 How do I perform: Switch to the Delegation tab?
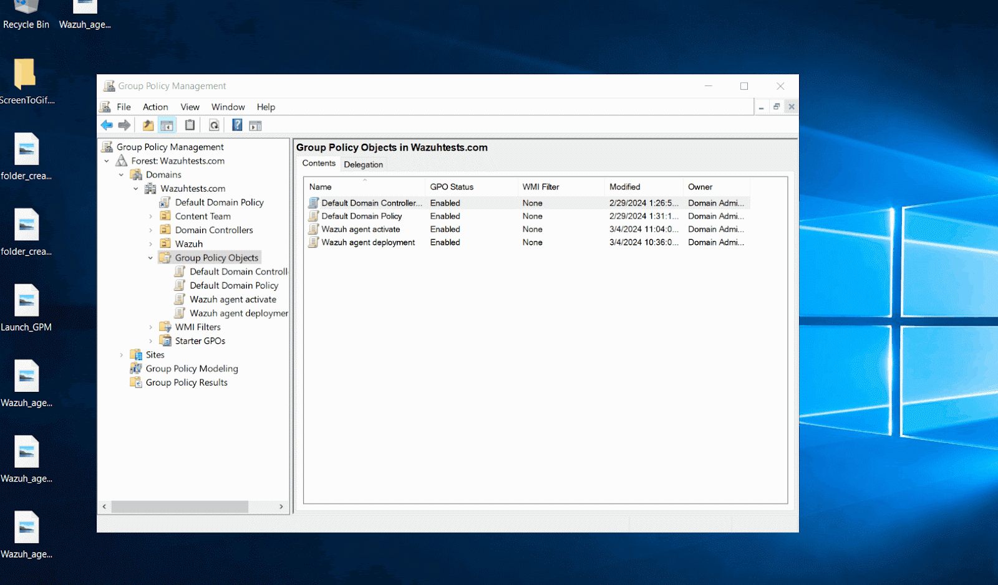coord(363,164)
